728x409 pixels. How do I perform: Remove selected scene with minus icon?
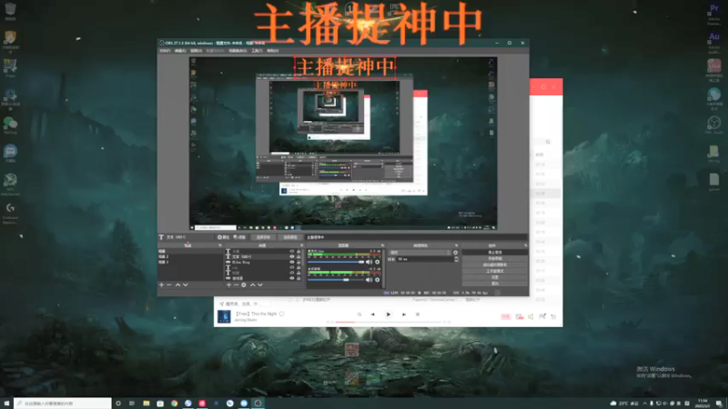[169, 284]
